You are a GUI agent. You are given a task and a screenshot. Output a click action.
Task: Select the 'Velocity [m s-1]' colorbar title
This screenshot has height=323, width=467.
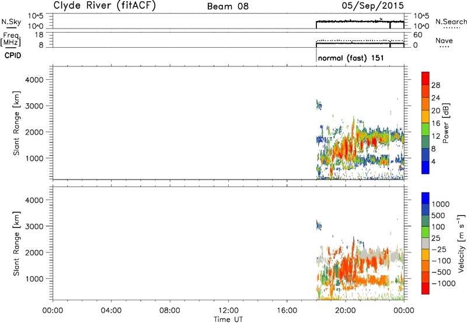tap(461, 243)
